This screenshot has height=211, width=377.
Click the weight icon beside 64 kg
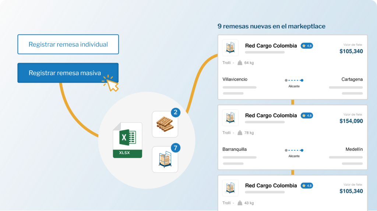(240, 63)
